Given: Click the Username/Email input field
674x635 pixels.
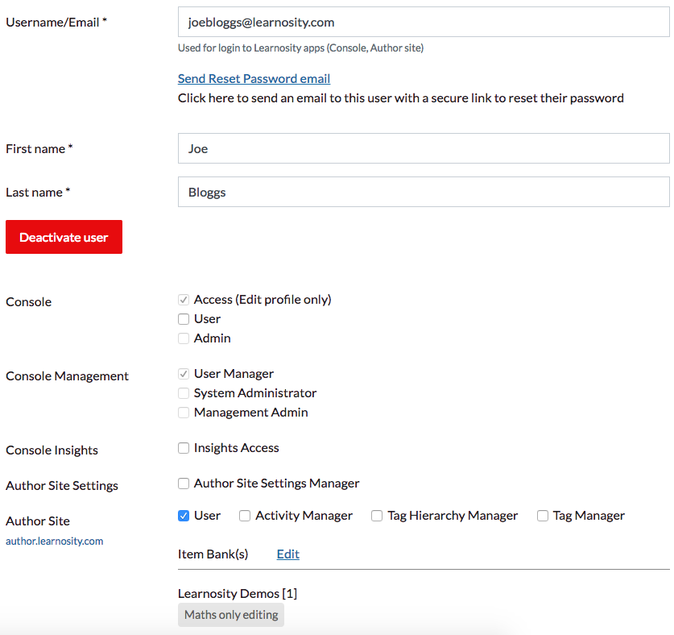Looking at the screenshot, I should pyautogui.click(x=424, y=22).
